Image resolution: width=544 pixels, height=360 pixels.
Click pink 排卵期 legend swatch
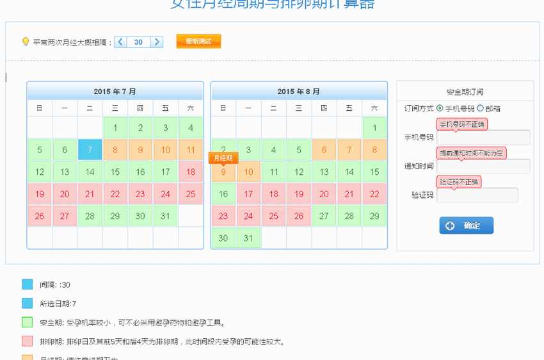click(27, 341)
